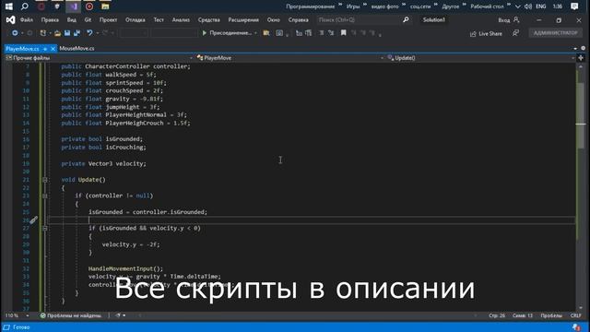Open the Правка menu
590x332 pixels.
50,20
